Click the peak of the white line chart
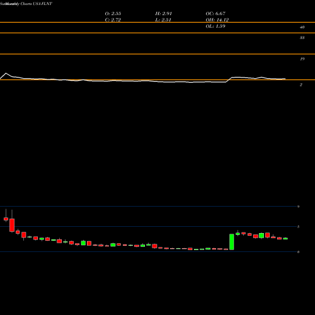This screenshot has height=315, width=315. click(x=6, y=73)
